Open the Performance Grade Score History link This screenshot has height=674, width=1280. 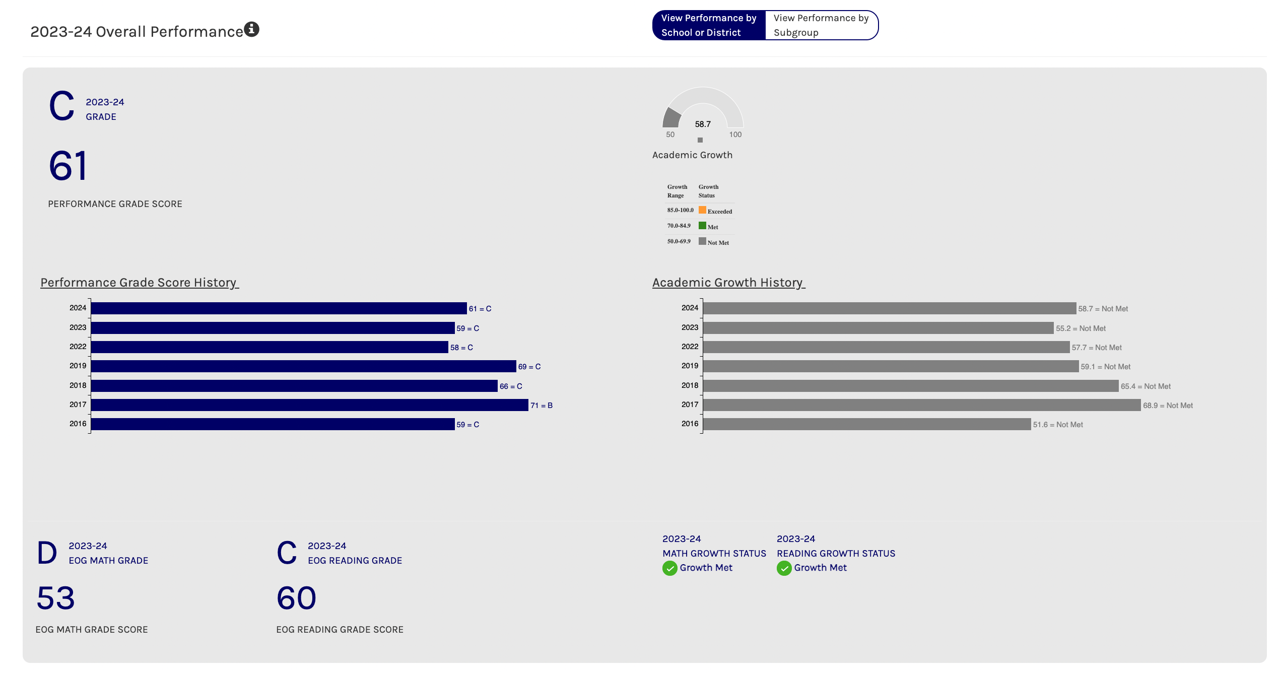click(x=139, y=283)
